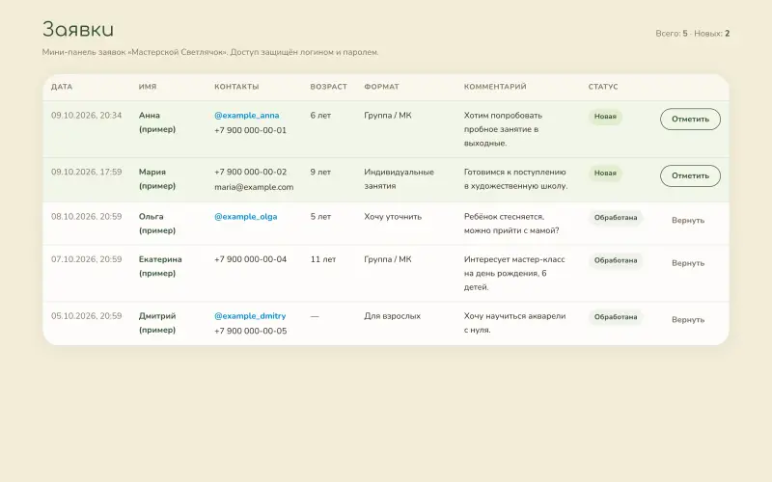Open the @example_olga contact link
Image resolution: width=772 pixels, height=482 pixels.
point(246,216)
